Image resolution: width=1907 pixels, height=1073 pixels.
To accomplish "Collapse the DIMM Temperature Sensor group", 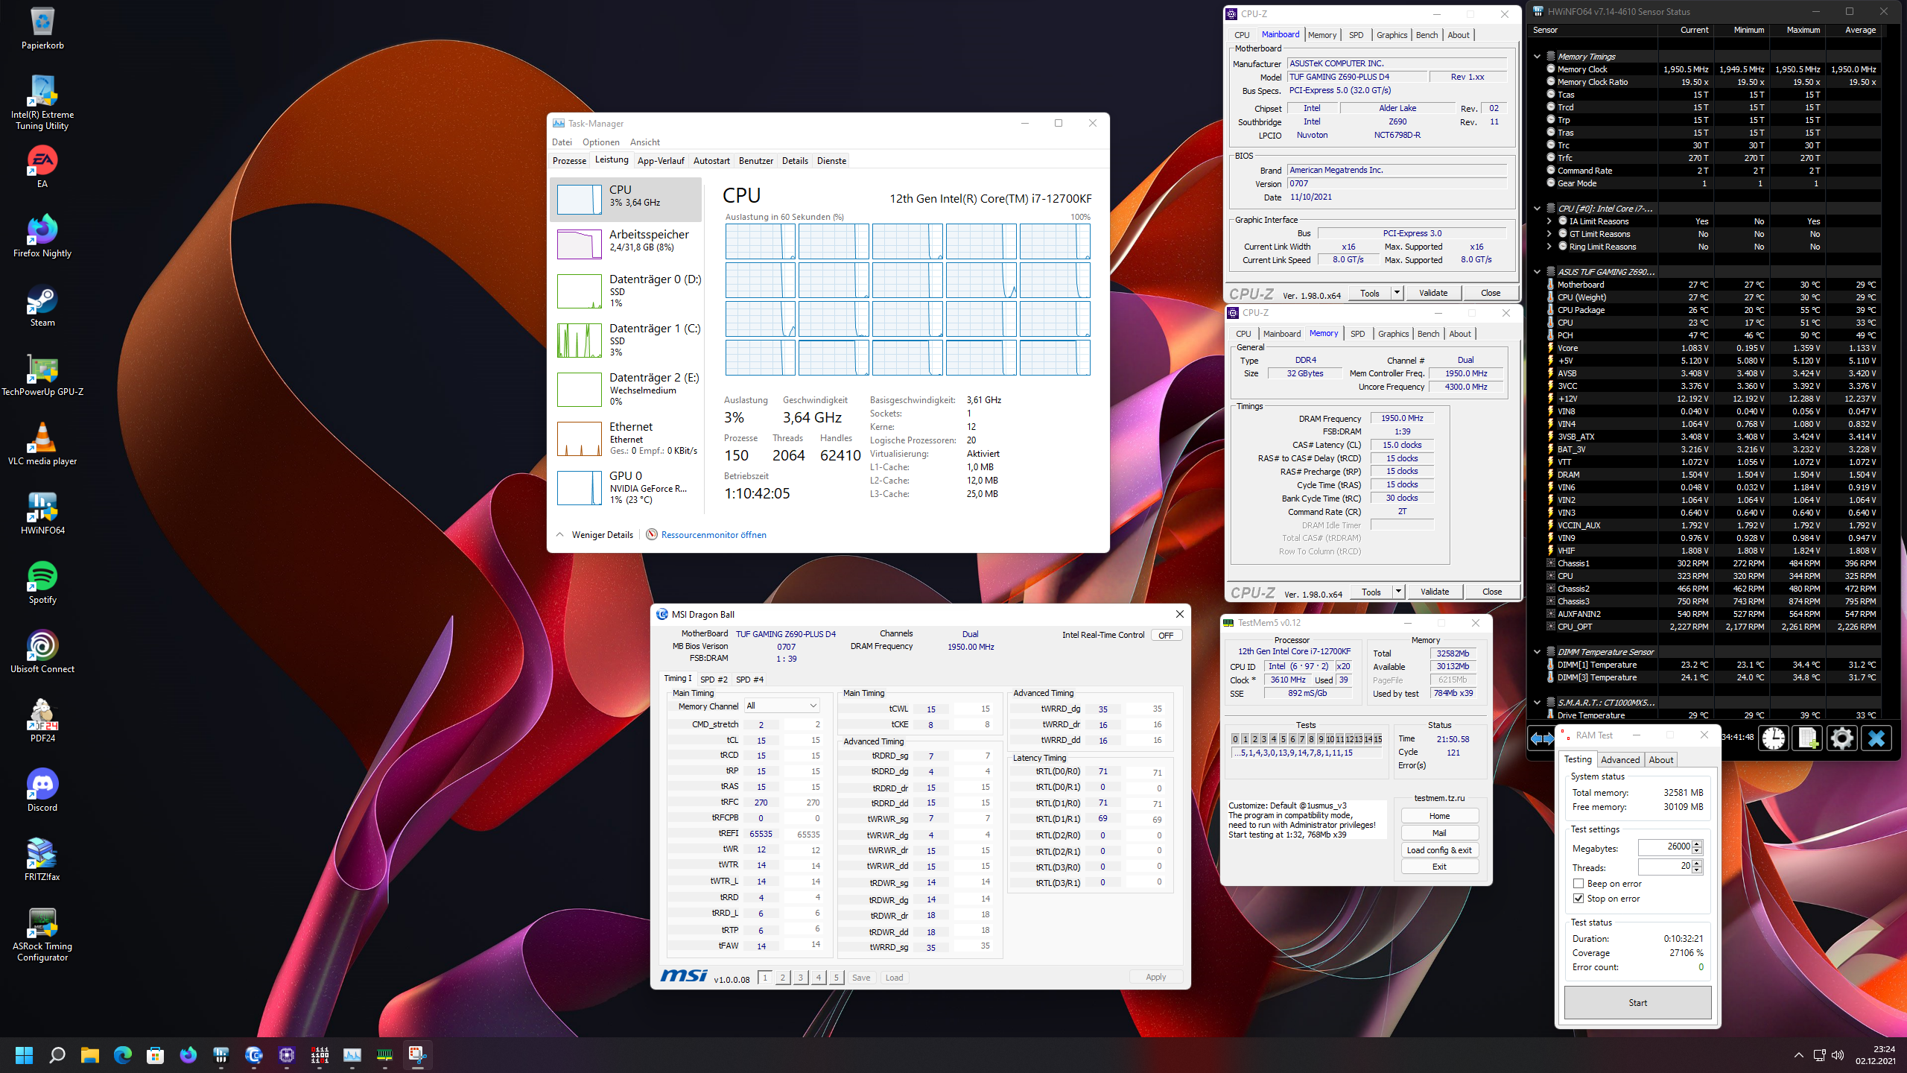I will tap(1537, 652).
